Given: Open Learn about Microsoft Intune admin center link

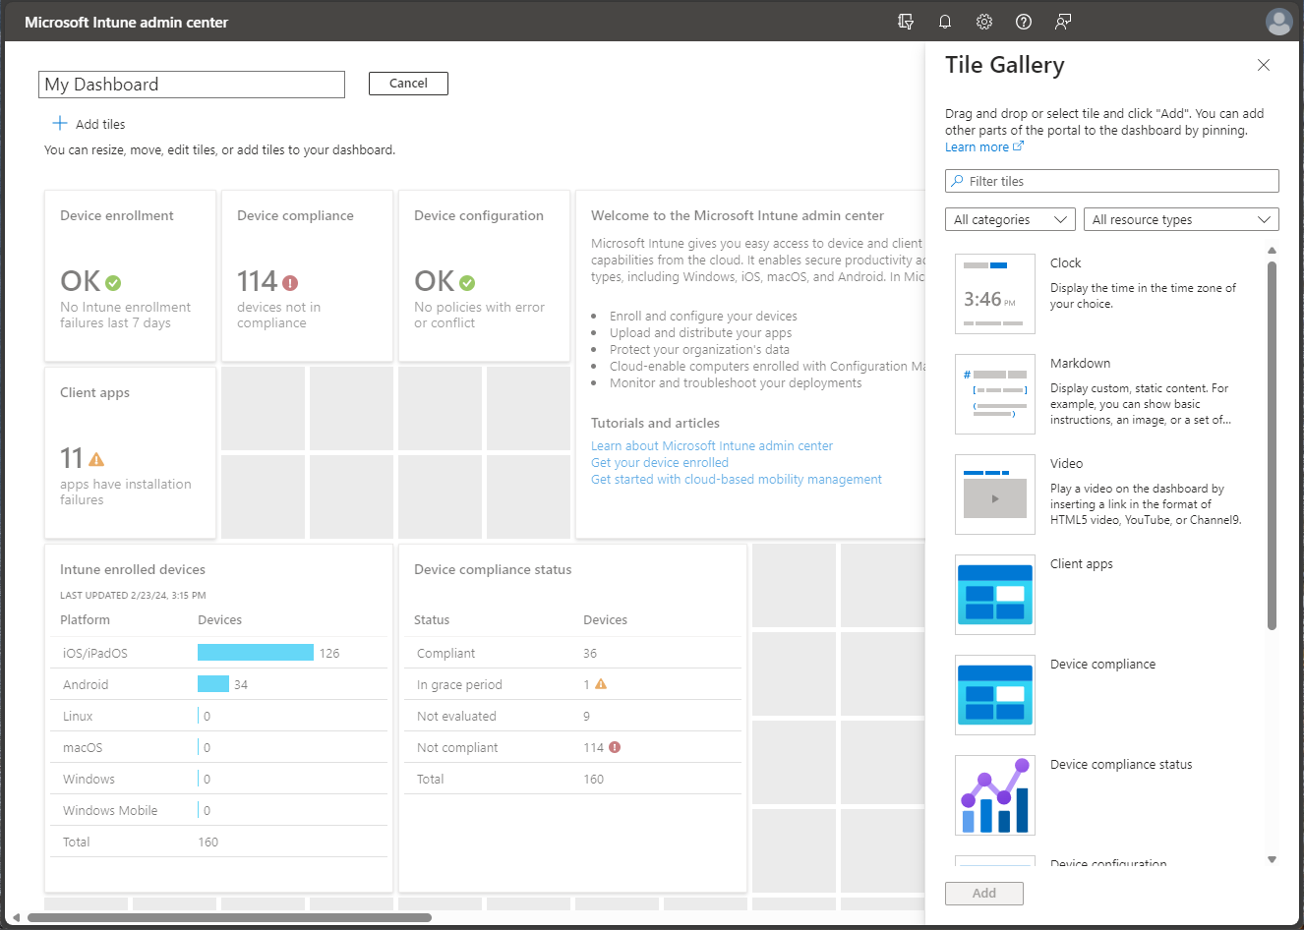Looking at the screenshot, I should [712, 446].
